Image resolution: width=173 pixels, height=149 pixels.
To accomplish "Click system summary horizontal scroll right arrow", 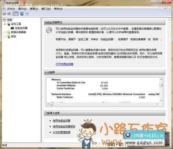I will pyautogui.click(x=157, y=104).
